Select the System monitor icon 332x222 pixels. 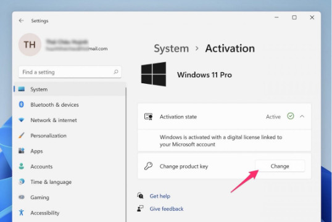pos(22,89)
